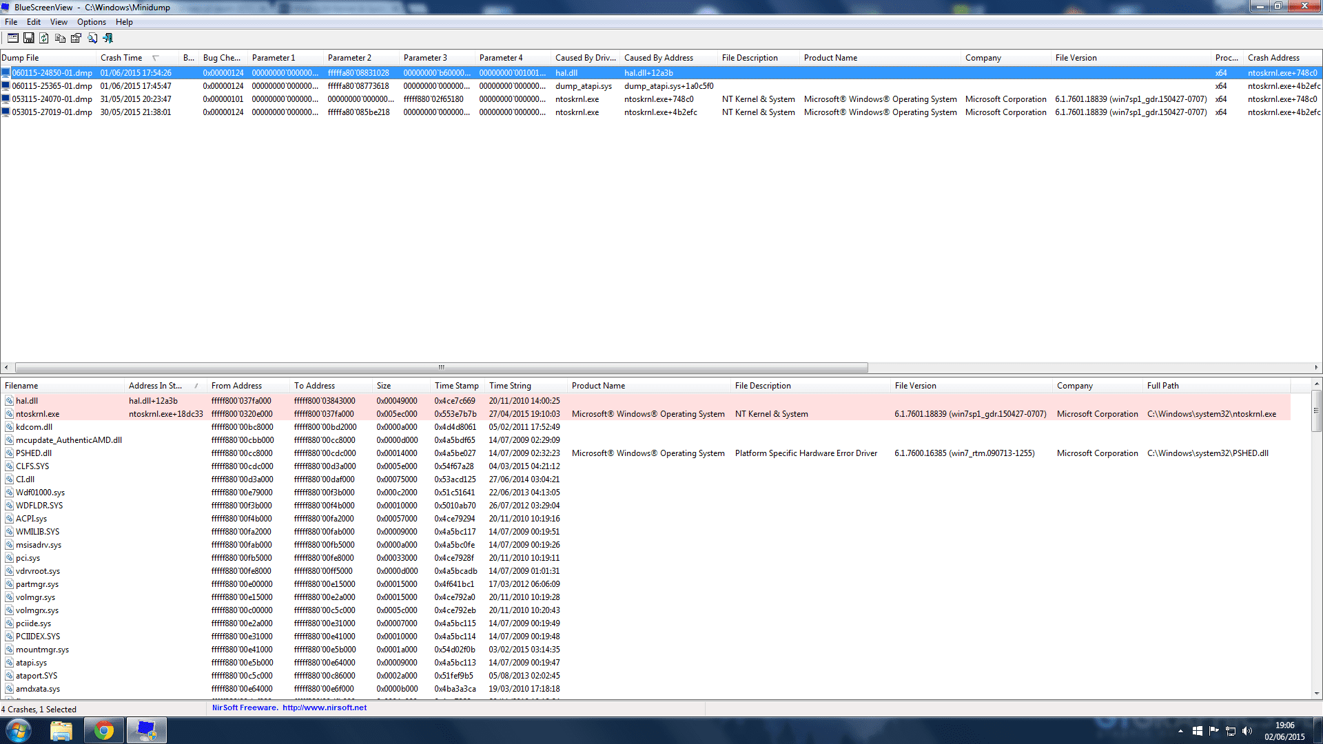Open the Edit menu
Screen dimensions: 1323x744
(34, 22)
